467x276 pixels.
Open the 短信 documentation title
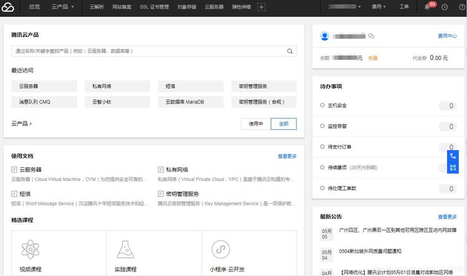25,194
